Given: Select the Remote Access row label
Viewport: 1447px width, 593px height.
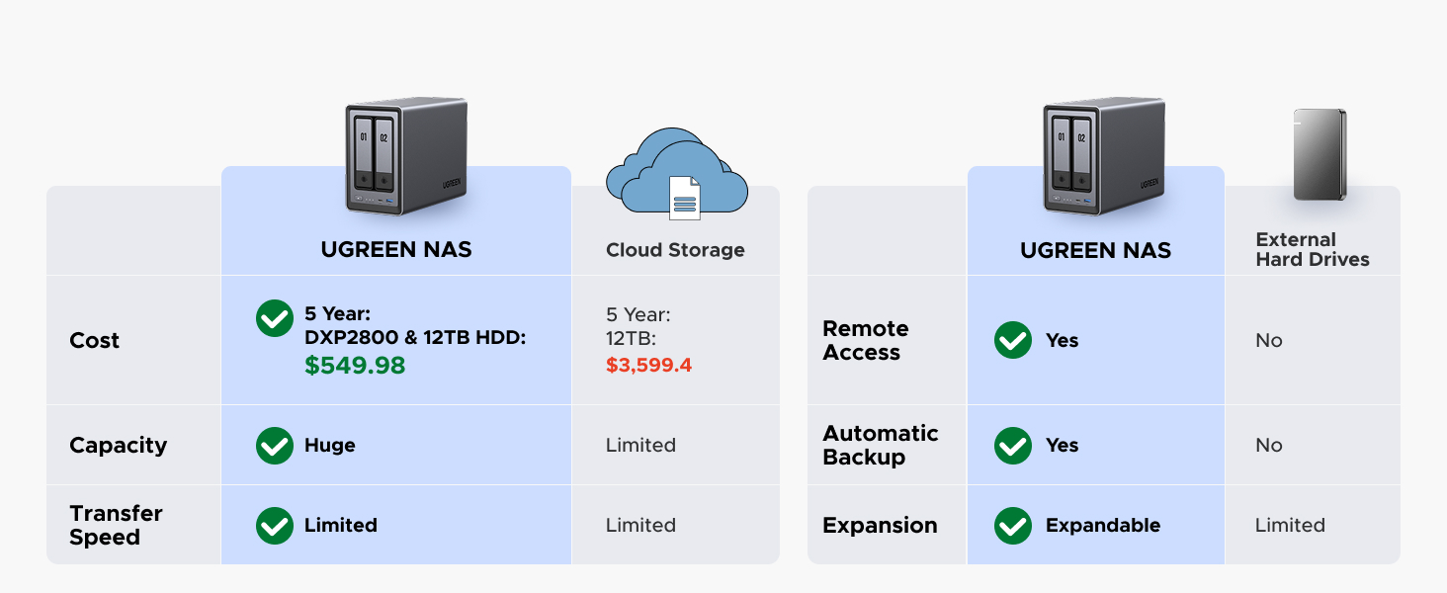Looking at the screenshot, I should [x=866, y=341].
